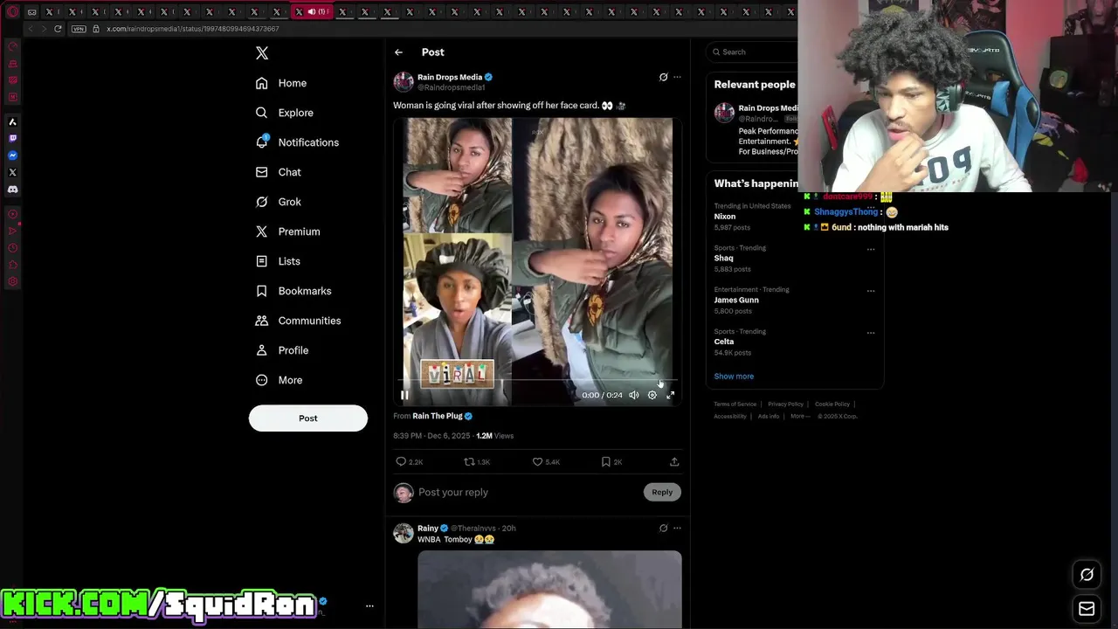Open Privacy Policy link

coord(785,404)
